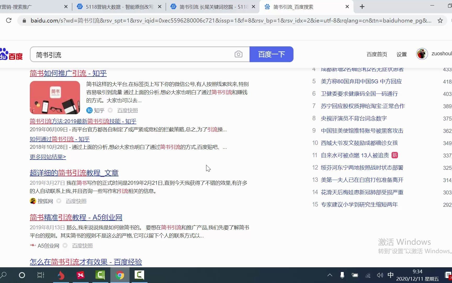Click the battery tray icon
The image size is (452, 283).
(355, 275)
